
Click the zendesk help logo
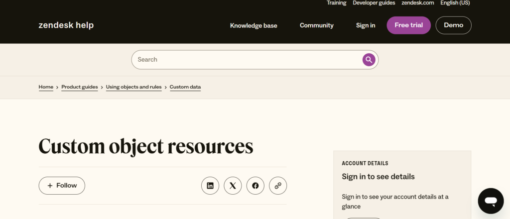66,25
